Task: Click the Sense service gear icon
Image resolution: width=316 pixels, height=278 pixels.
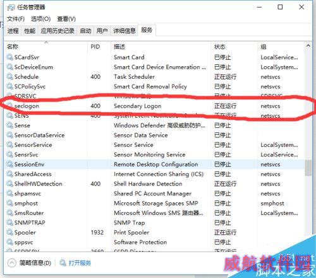Action: [x=9, y=125]
